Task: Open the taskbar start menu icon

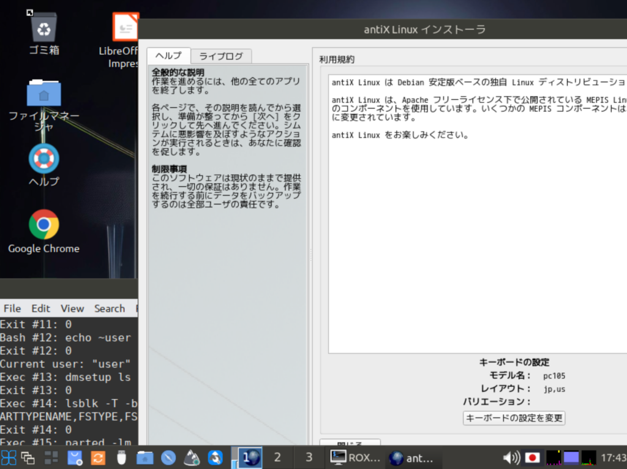Action: tap(9, 458)
